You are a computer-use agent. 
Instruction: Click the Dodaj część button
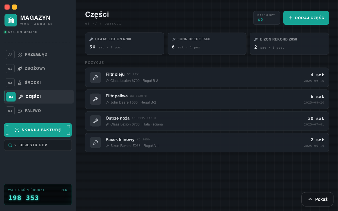[306, 18]
